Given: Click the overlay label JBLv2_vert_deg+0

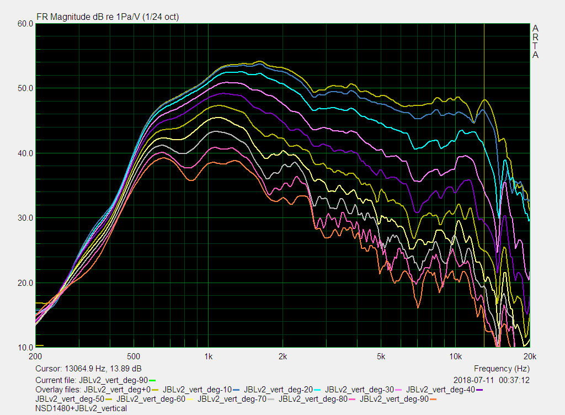Looking at the screenshot, I should click(x=117, y=390).
